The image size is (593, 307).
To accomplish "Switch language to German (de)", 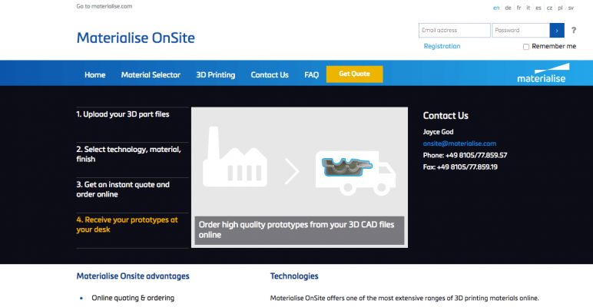I will 508,8.
